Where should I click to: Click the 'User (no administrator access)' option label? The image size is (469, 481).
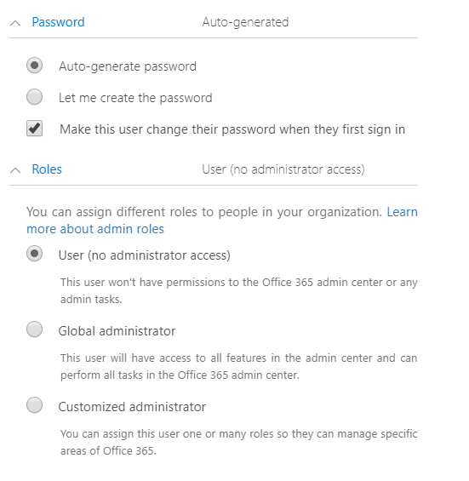[x=145, y=255]
